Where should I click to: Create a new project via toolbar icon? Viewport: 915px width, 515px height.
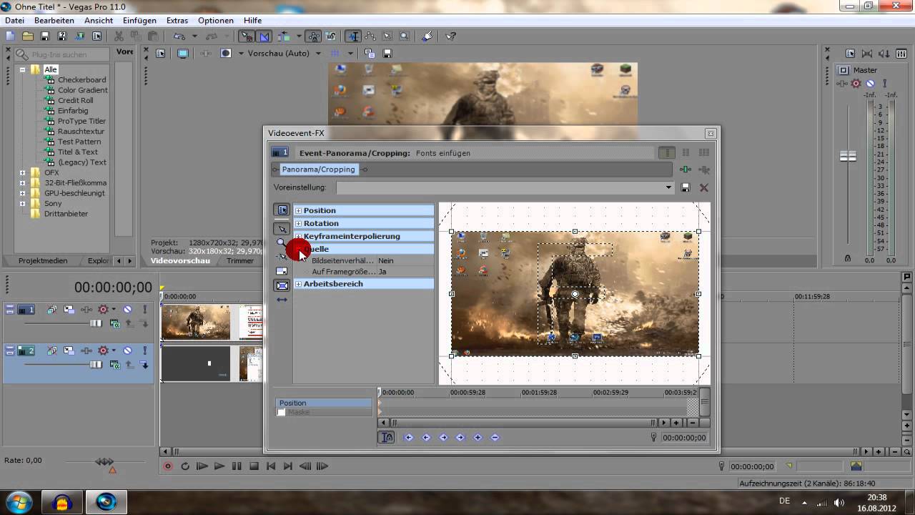(10, 36)
